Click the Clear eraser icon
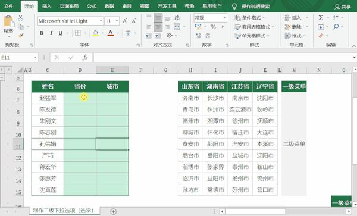Image resolution: width=357 pixels, height=216 pixels. tap(321, 36)
